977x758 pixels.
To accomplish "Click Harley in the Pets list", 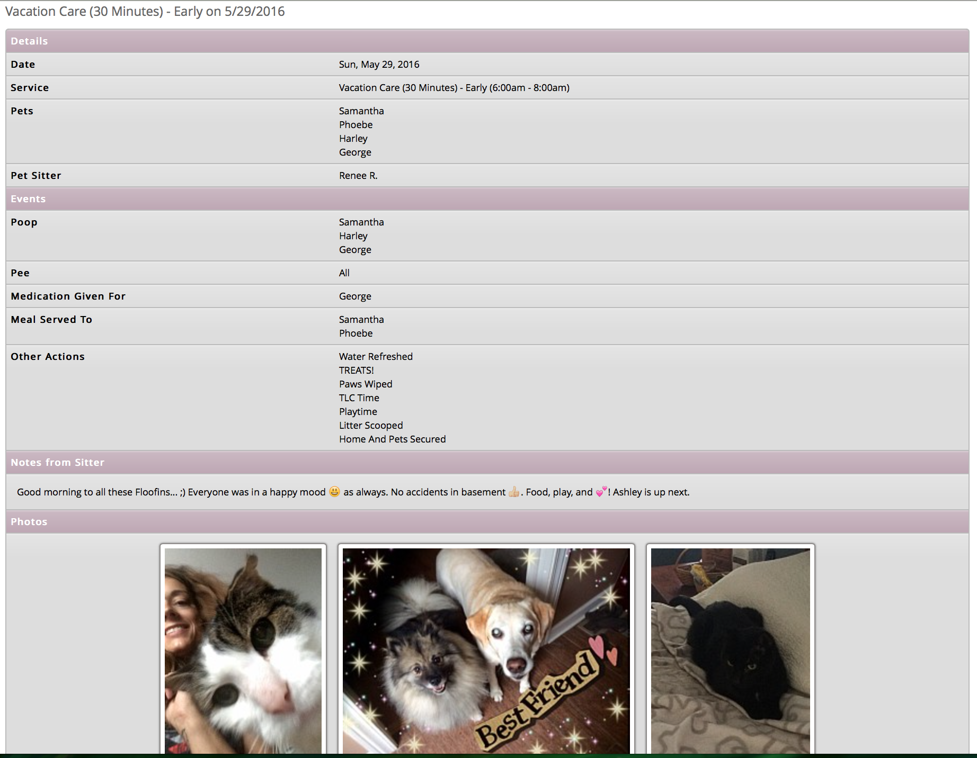I will point(353,138).
